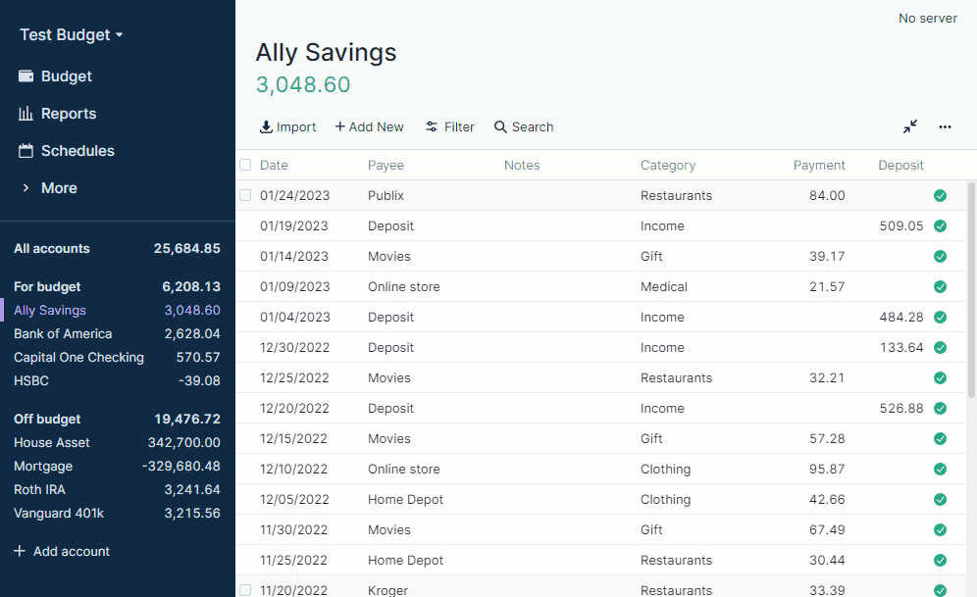Click the transaction list scrollbar

tap(971, 289)
